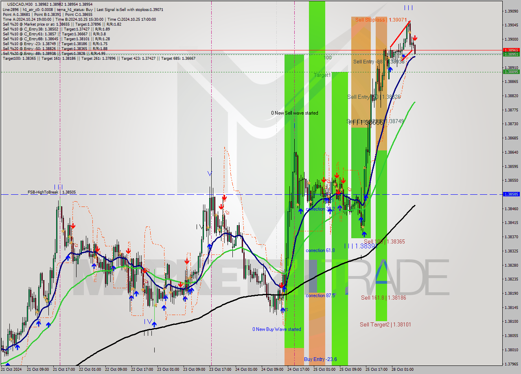
Task: Click the '28 Oct 01:00' time axis label
Action: click(403, 370)
